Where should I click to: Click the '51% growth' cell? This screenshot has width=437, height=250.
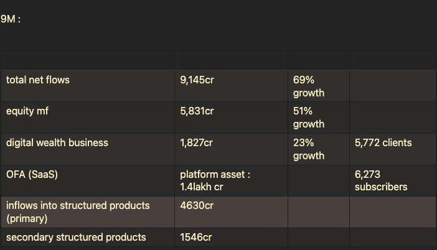[319, 118]
